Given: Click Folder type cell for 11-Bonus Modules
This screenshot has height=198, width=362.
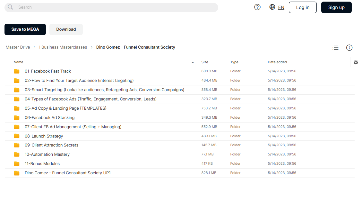Looking at the screenshot, I should pyautogui.click(x=235, y=163).
